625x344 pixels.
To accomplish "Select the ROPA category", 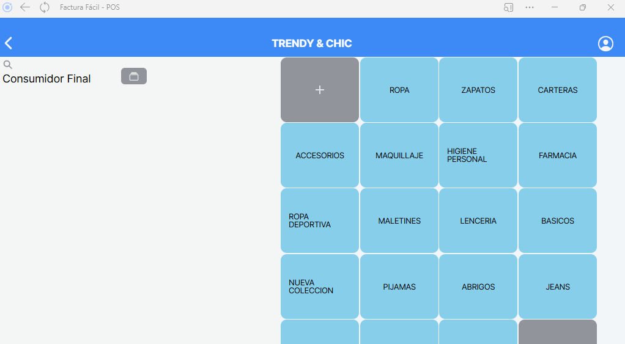I will pos(399,90).
